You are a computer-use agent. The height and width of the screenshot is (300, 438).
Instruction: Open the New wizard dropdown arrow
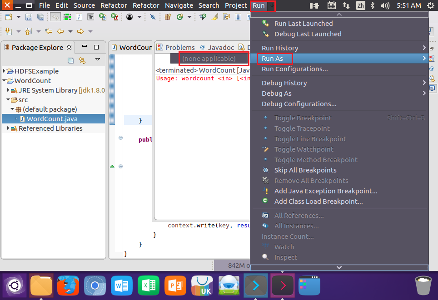tap(19, 17)
